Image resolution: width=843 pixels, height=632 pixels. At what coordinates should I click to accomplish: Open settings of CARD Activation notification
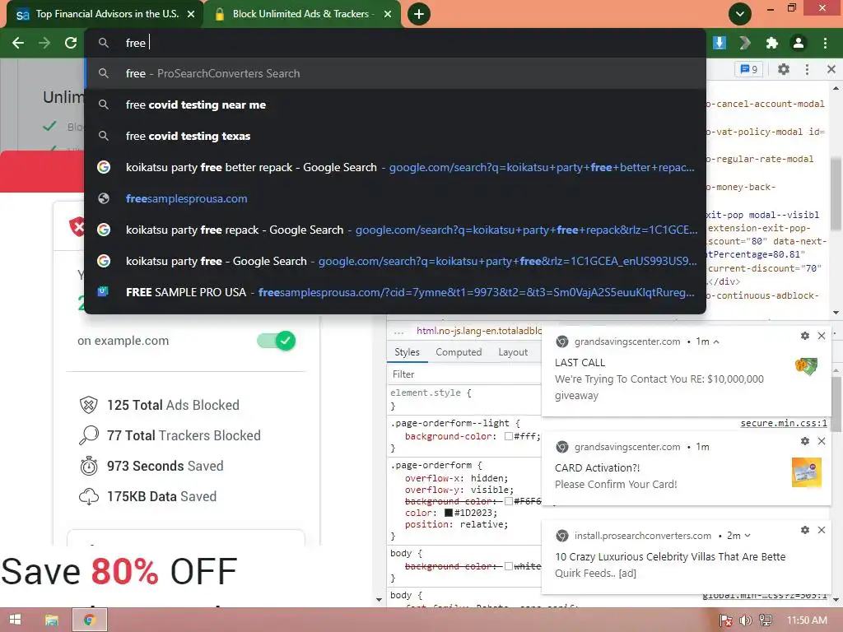click(805, 441)
